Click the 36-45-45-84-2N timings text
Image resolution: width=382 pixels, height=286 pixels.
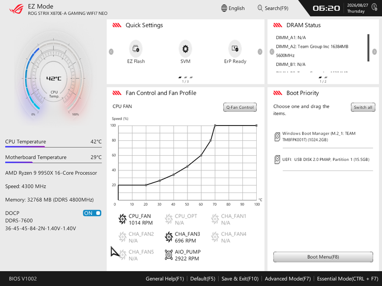click(x=41, y=228)
